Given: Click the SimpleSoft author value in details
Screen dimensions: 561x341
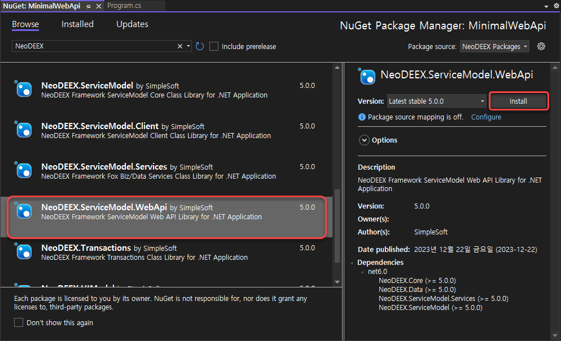Looking at the screenshot, I should 431,232.
